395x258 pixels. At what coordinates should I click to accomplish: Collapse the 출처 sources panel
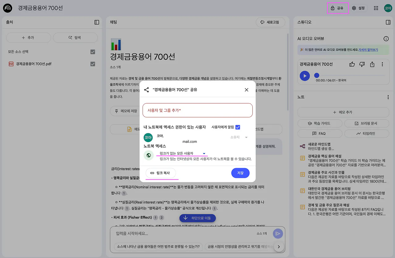(x=97, y=22)
